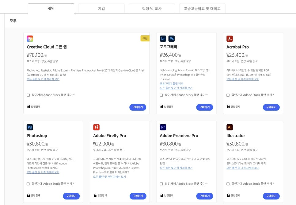
Task: Click the Creative Cloud rainbow app icon
Action: (x=30, y=39)
